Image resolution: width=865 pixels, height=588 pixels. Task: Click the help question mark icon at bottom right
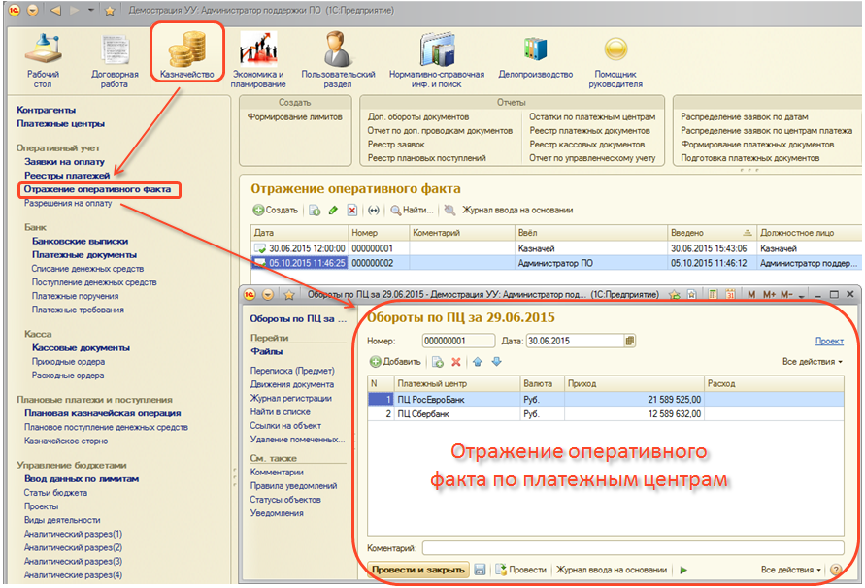pos(837,570)
